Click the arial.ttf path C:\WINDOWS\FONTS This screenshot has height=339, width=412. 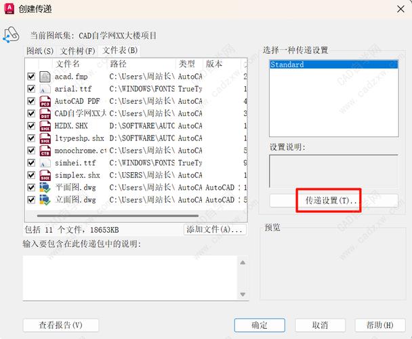click(142, 89)
